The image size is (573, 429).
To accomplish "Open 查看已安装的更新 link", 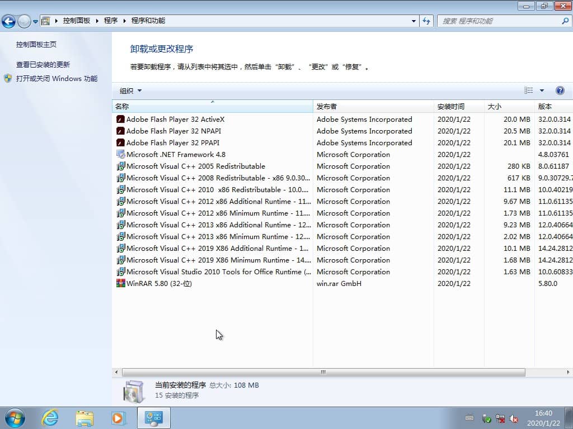I will pos(43,65).
